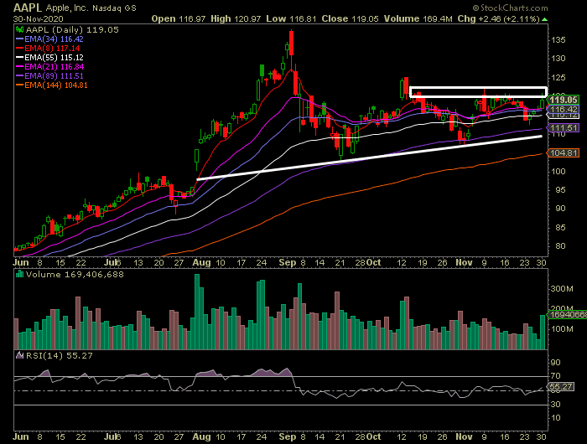Click the 300M label on the volume axis

(562, 289)
